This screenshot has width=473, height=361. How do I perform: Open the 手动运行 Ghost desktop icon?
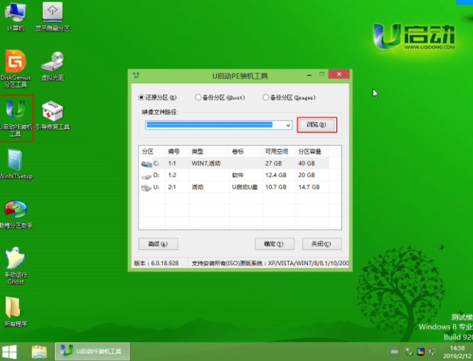[x=15, y=260]
